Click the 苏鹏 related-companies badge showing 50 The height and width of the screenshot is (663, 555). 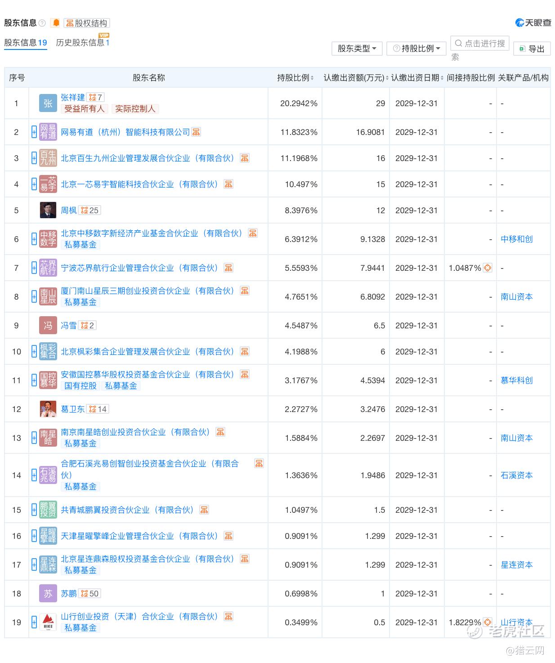pos(90,594)
